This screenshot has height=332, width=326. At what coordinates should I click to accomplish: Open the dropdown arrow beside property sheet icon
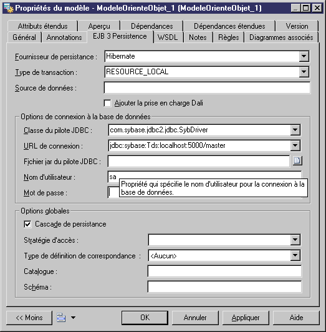point(73,318)
